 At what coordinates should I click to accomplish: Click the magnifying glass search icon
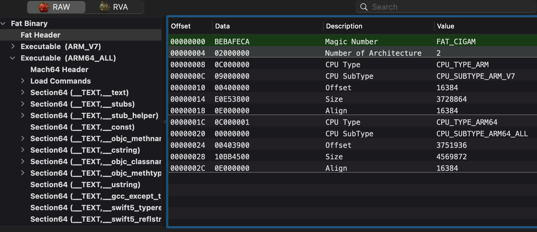point(364,7)
